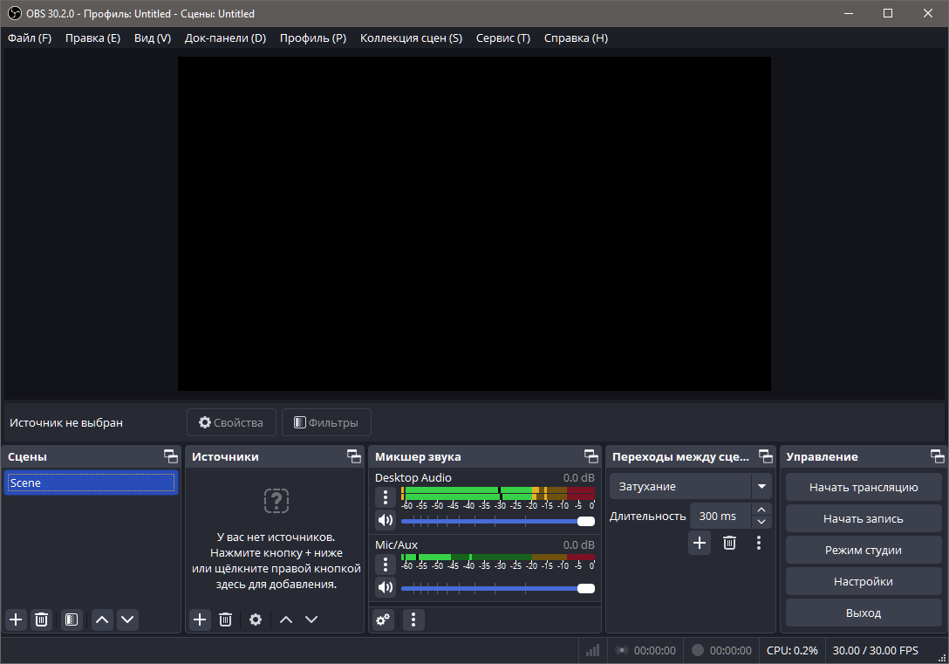Open advanced audio properties gears icon
This screenshot has height=664, width=949.
click(x=384, y=620)
